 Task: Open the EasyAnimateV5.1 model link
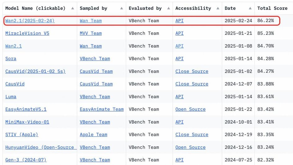pos(26,109)
